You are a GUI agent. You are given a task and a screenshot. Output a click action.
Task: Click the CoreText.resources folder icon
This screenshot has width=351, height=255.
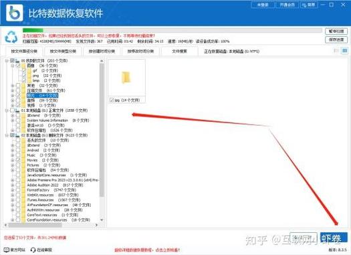click(23, 215)
